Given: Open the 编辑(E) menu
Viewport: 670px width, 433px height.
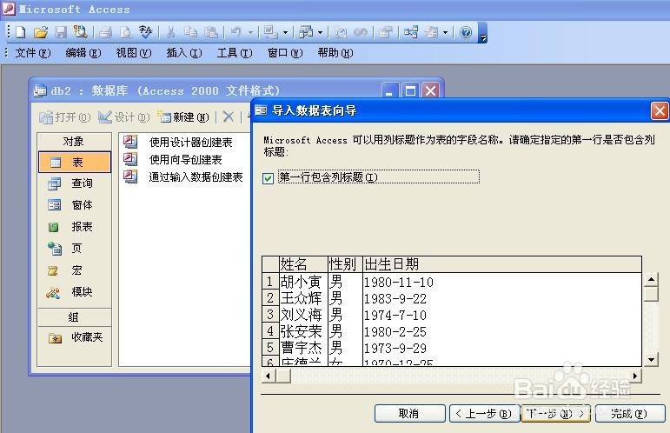Looking at the screenshot, I should pyautogui.click(x=83, y=53).
